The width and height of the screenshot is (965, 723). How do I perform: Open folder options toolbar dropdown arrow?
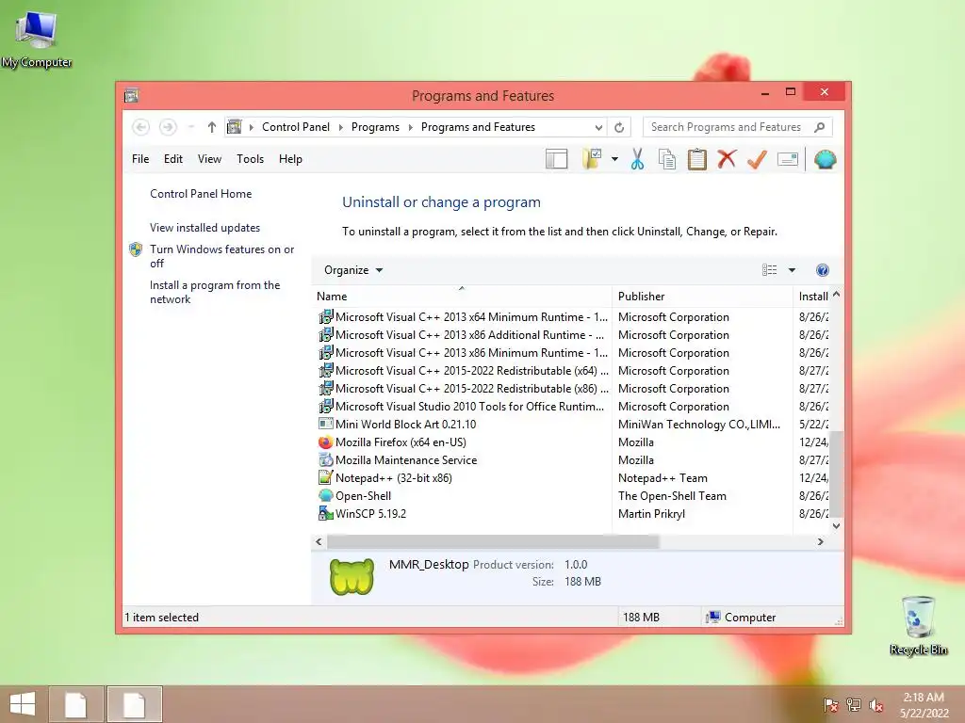pos(614,159)
